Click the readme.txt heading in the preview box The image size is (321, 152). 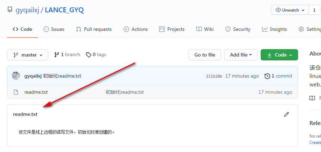click(x=25, y=114)
